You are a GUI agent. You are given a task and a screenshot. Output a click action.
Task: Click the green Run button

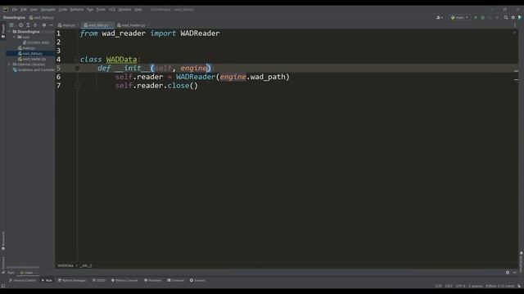point(475,17)
